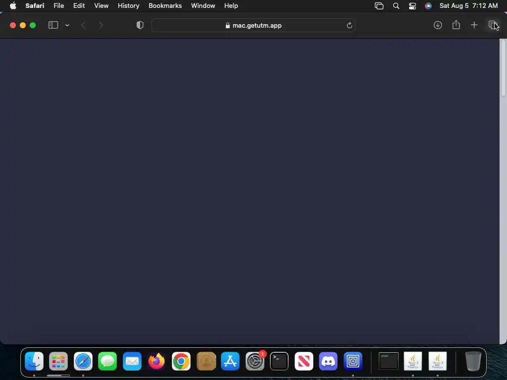Launch Google Chrome from the Dock

(x=181, y=361)
